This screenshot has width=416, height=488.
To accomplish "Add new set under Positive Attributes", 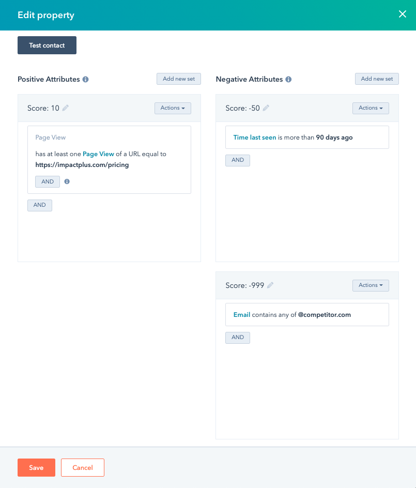I will tap(178, 79).
